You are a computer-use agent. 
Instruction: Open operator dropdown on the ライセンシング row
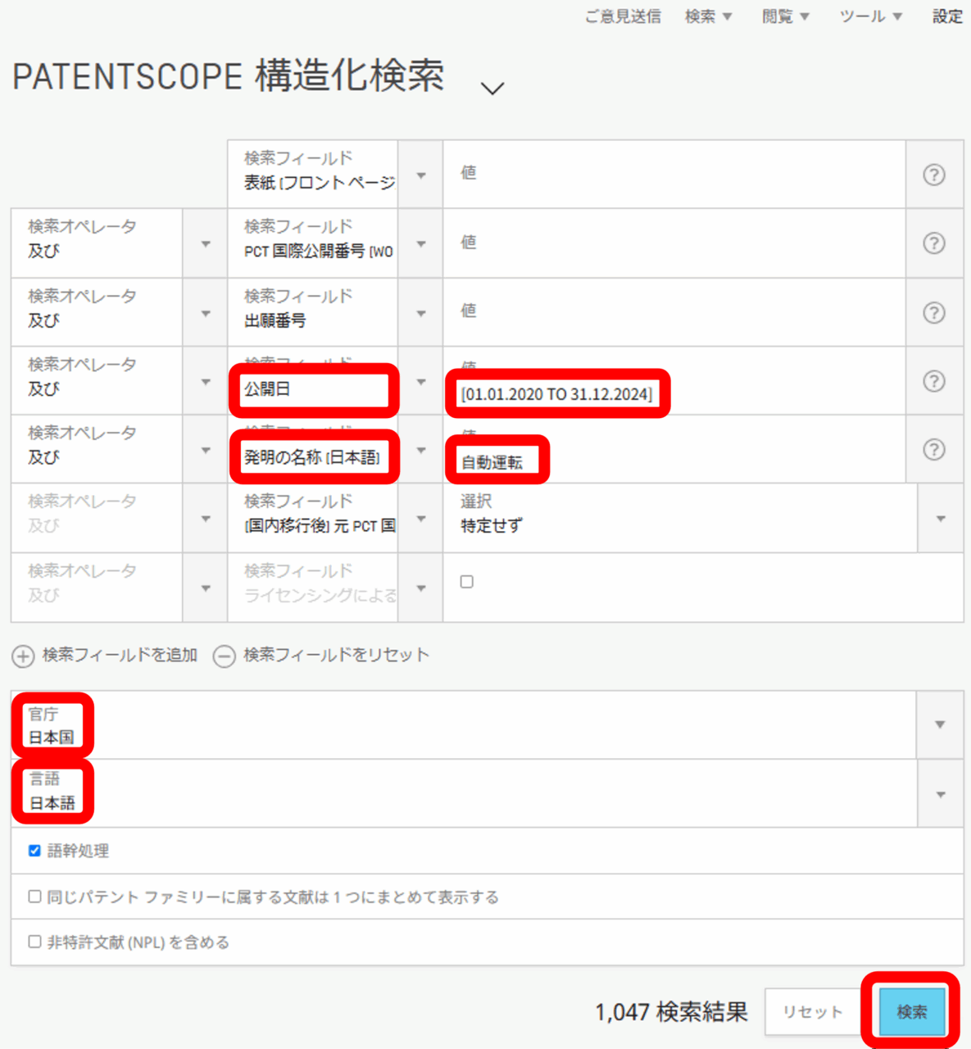click(x=206, y=588)
